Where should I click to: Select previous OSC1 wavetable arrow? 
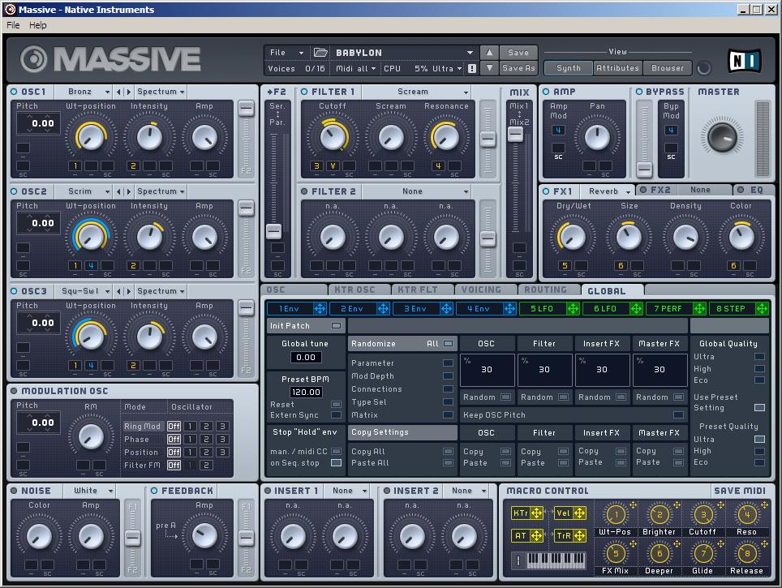pos(118,92)
